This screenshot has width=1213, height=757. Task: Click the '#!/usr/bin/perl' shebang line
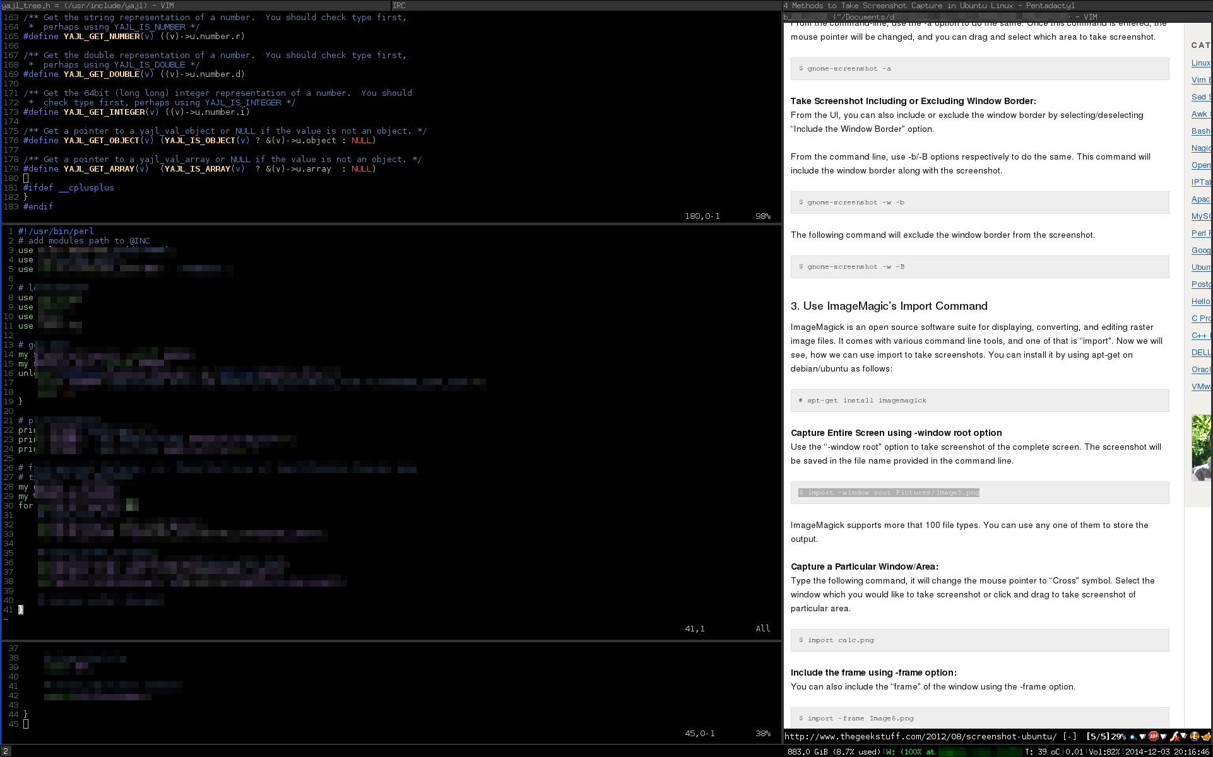point(56,231)
